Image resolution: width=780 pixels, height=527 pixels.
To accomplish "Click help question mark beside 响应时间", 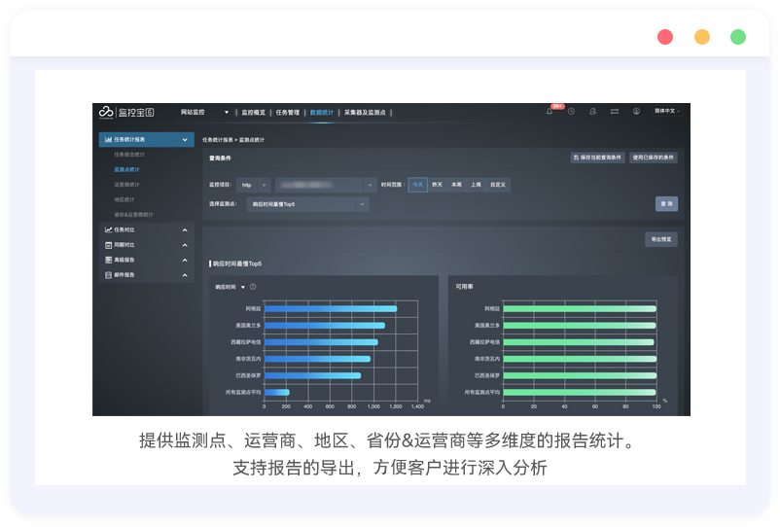I will 253,287.
